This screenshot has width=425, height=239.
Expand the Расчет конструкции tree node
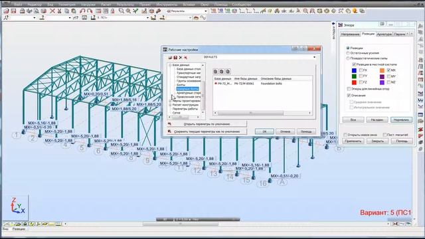[x=170, y=105]
